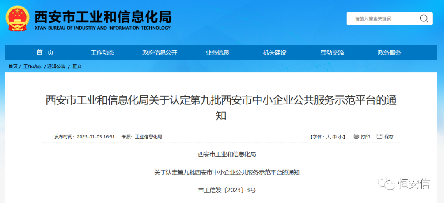Select 政府信息公开 in navigation bar

click(x=160, y=52)
